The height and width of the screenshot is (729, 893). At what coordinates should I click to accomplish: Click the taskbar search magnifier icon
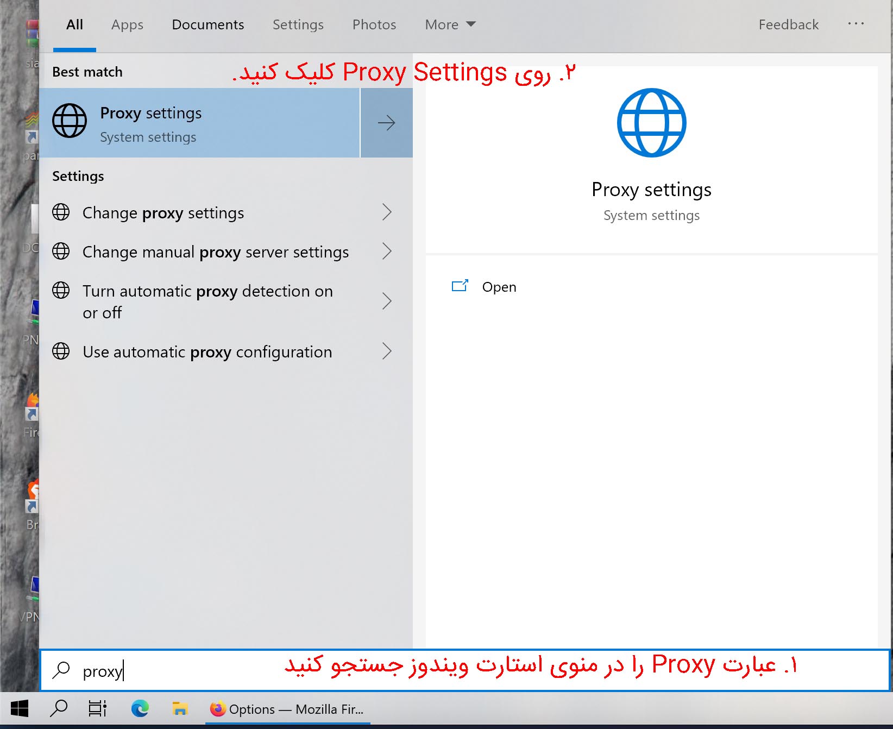coord(59,709)
